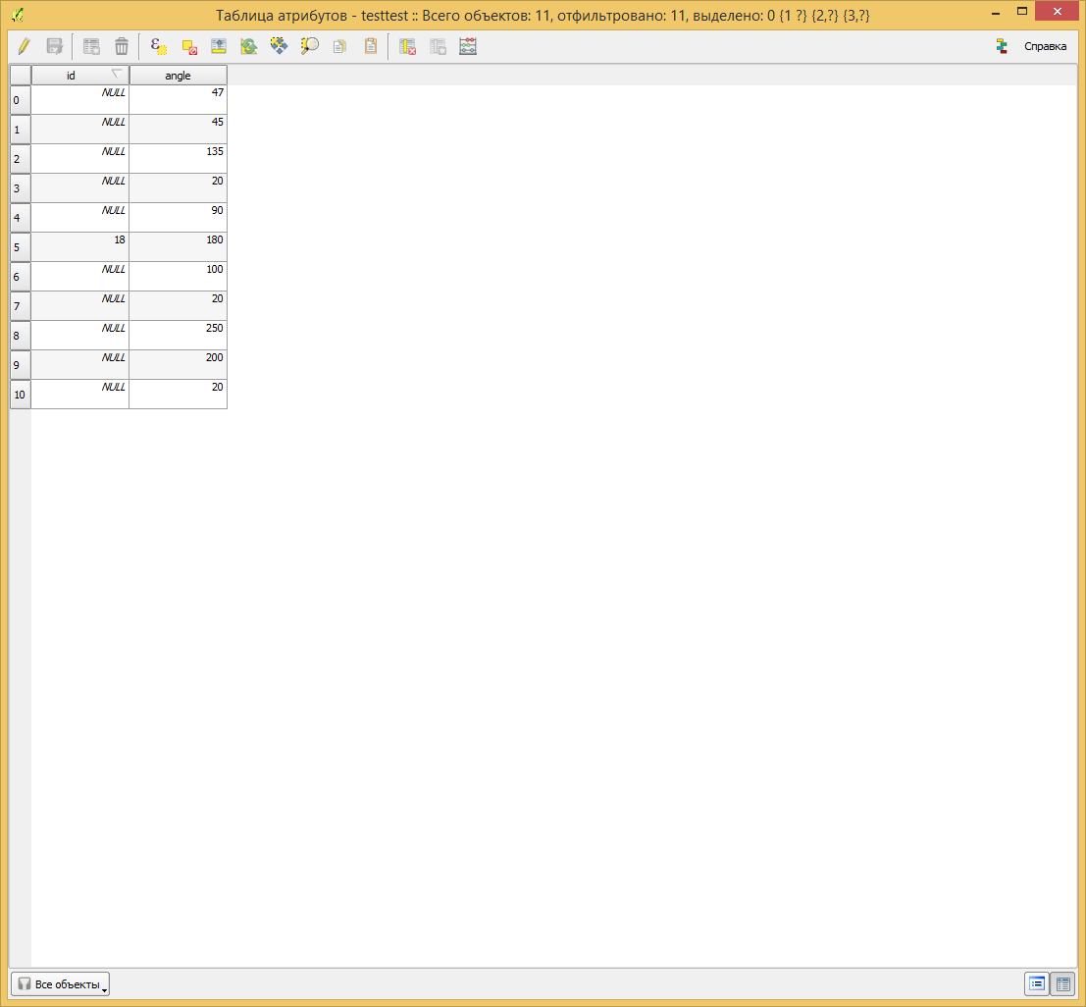Click angle cell with value 90
The height and width of the screenshot is (1007, 1086).
tap(178, 218)
